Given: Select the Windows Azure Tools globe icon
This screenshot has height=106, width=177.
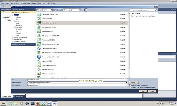Looking at the screenshot, I should (39, 57).
